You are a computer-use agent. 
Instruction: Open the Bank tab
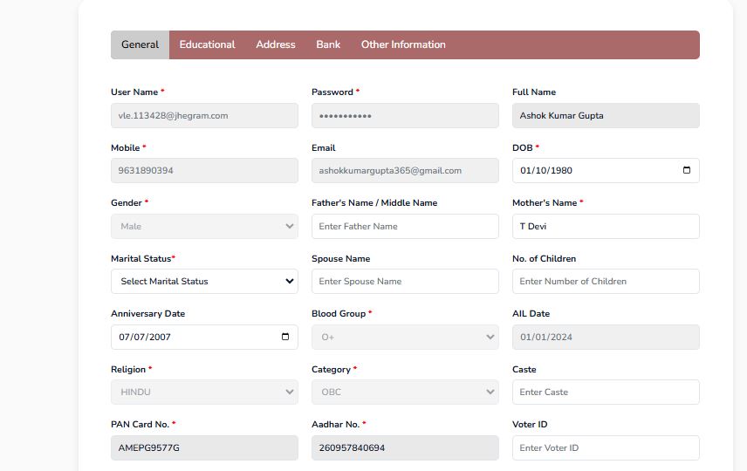(x=328, y=44)
